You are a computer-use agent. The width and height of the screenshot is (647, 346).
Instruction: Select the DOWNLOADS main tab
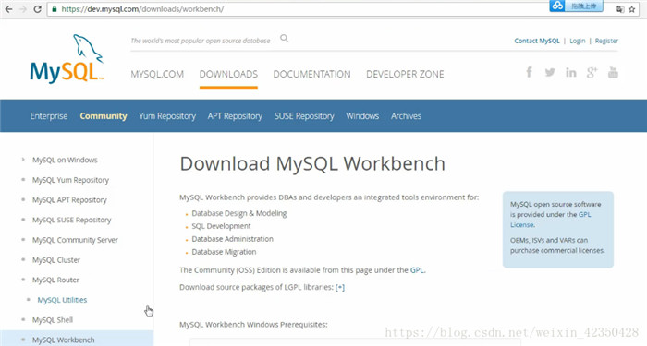tap(228, 74)
